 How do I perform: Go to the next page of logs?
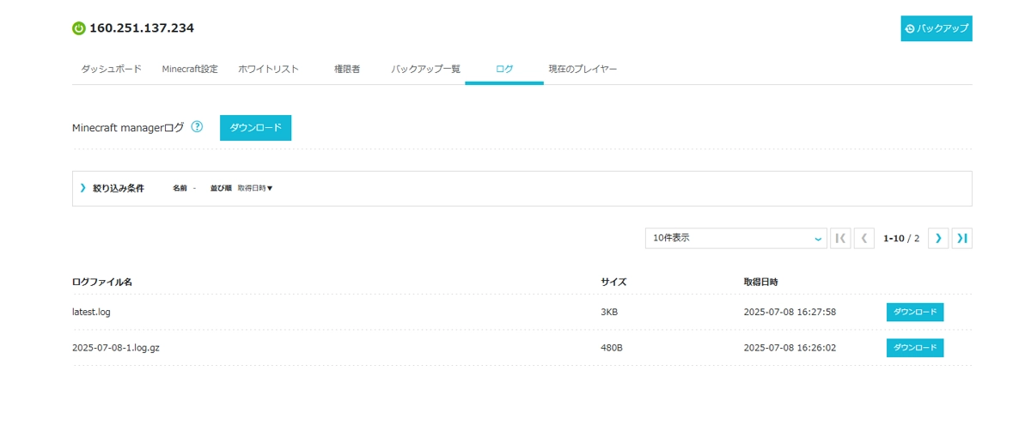coord(938,238)
